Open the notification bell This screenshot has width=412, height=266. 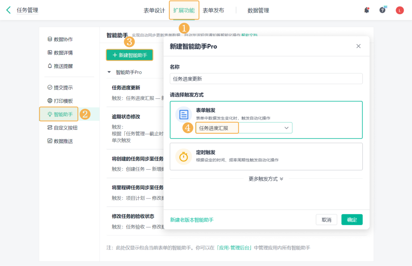click(367, 10)
